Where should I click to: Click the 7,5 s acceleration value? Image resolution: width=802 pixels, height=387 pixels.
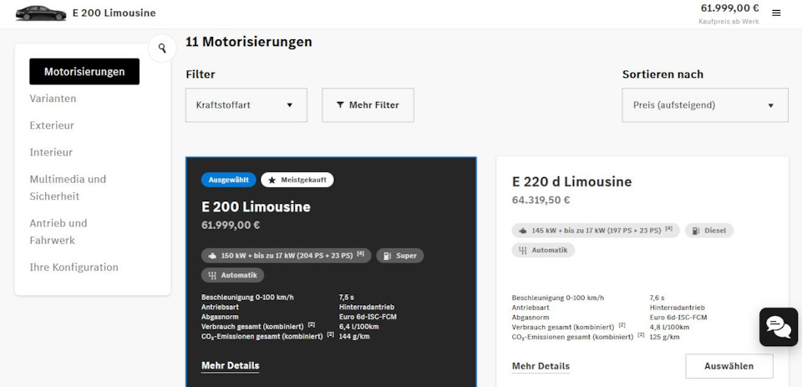click(346, 297)
